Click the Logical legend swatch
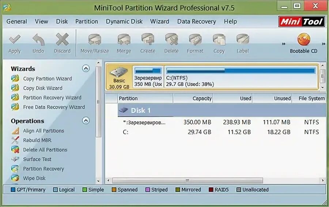The image size is (329, 207). click(56, 190)
